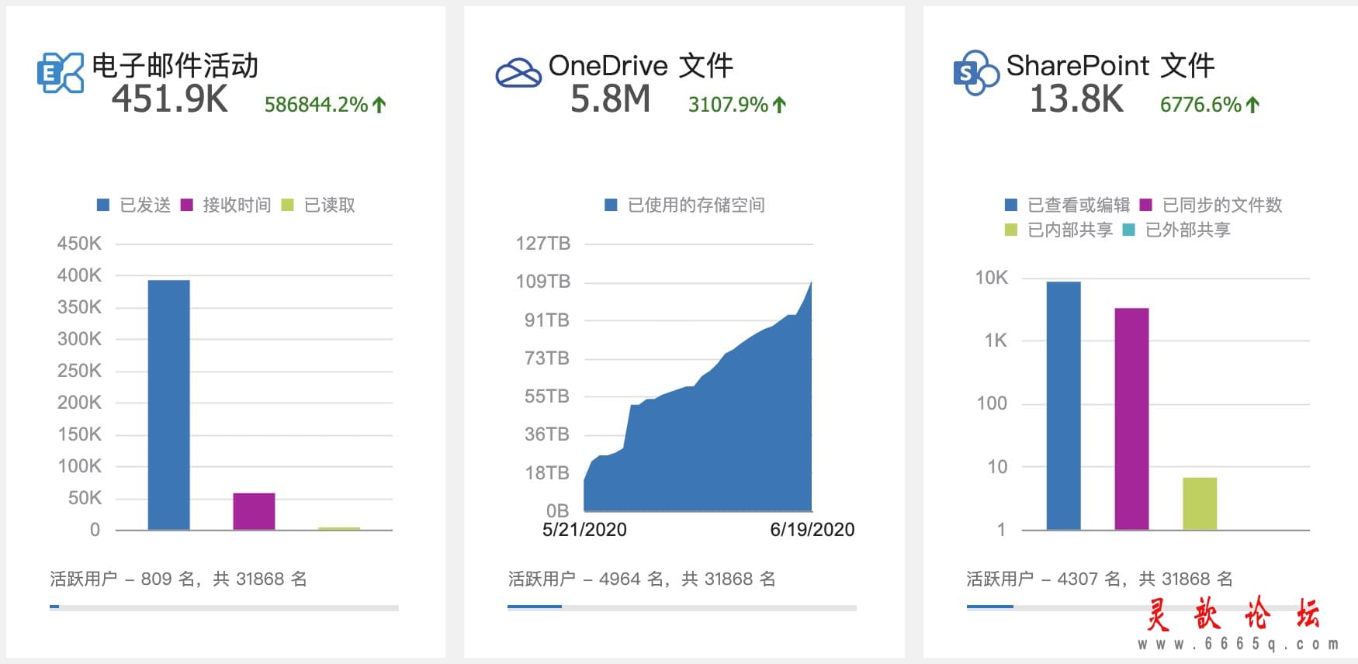Select the purple 已同步的文件数 bar in SharePoint chart

click(x=1131, y=419)
